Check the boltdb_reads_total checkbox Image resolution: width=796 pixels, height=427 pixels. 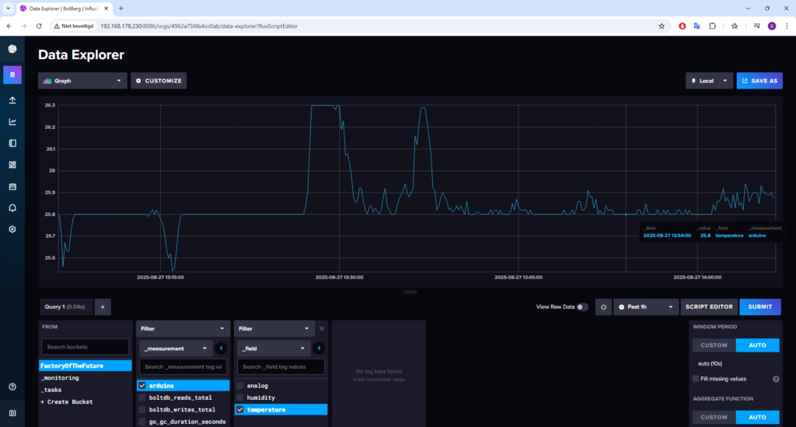142,397
